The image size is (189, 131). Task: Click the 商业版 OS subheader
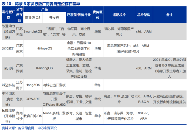click(x=33, y=18)
